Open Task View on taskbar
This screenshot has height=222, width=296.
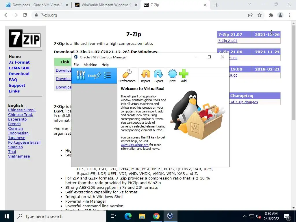coord(113,216)
